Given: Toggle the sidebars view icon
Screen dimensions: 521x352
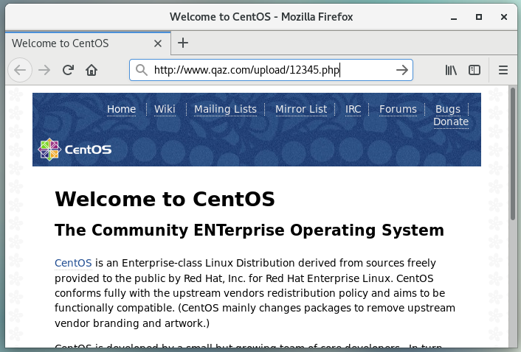Looking at the screenshot, I should pyautogui.click(x=475, y=70).
